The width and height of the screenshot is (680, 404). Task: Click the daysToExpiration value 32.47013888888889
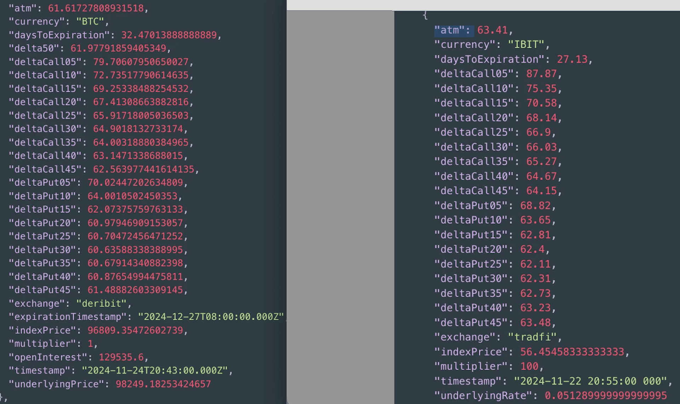(x=169, y=35)
